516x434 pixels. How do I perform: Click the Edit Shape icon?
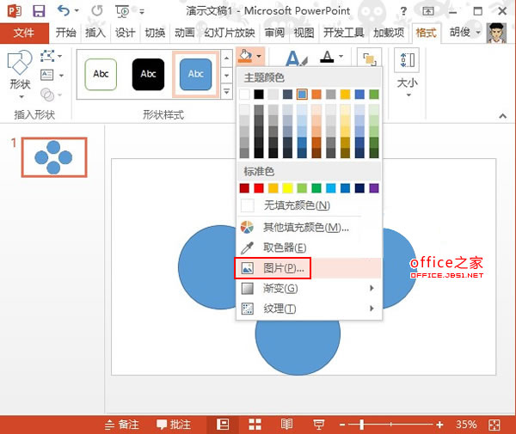pos(47,56)
